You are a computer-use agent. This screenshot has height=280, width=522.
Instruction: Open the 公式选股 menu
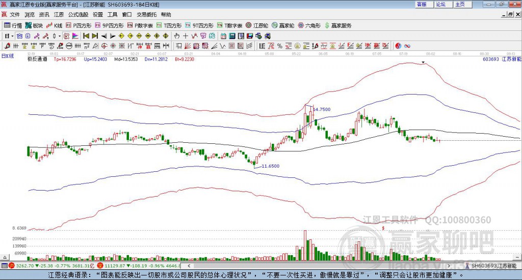[78, 15]
